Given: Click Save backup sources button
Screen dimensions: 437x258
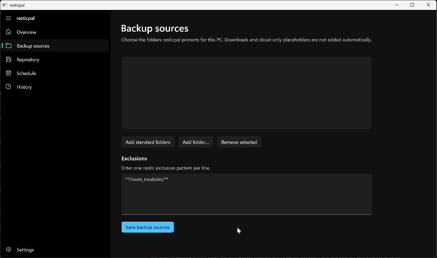Looking at the screenshot, I should [x=147, y=227].
